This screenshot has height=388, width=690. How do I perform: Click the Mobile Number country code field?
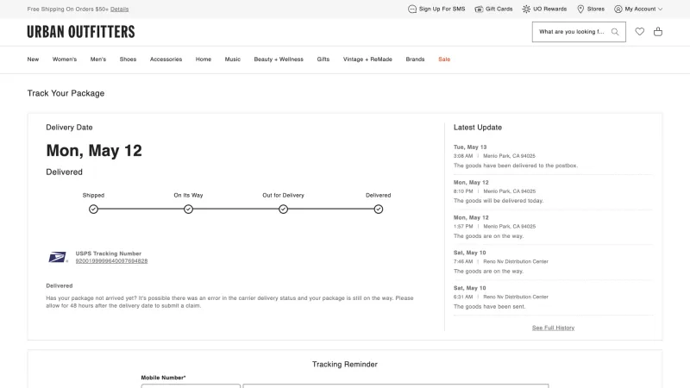pos(191,385)
